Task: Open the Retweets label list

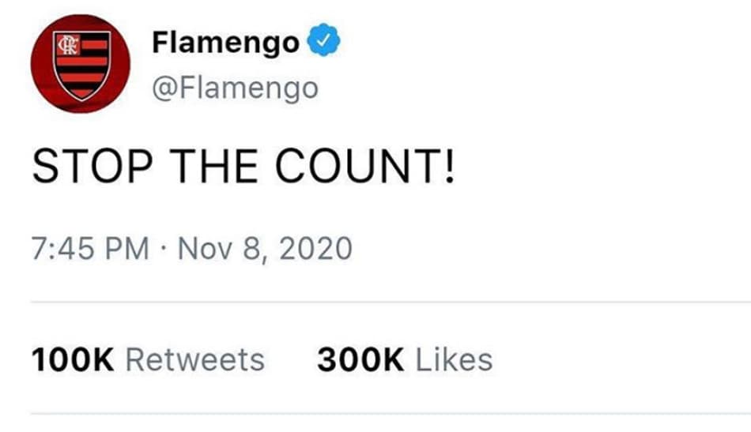Action: point(195,360)
